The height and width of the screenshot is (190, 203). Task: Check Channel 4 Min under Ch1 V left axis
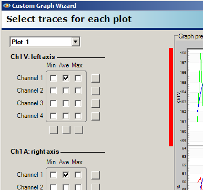click(53, 116)
